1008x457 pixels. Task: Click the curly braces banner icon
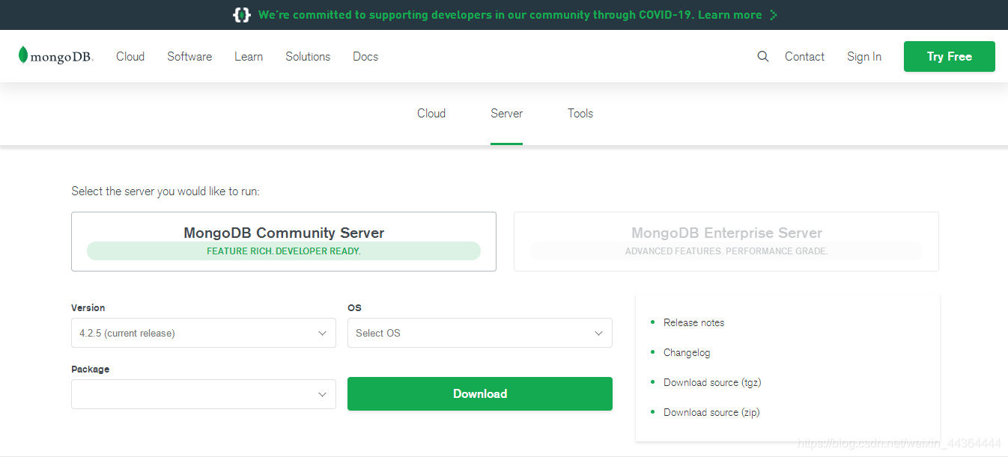click(242, 15)
